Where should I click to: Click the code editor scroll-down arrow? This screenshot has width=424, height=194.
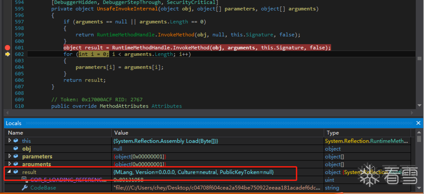419,105
